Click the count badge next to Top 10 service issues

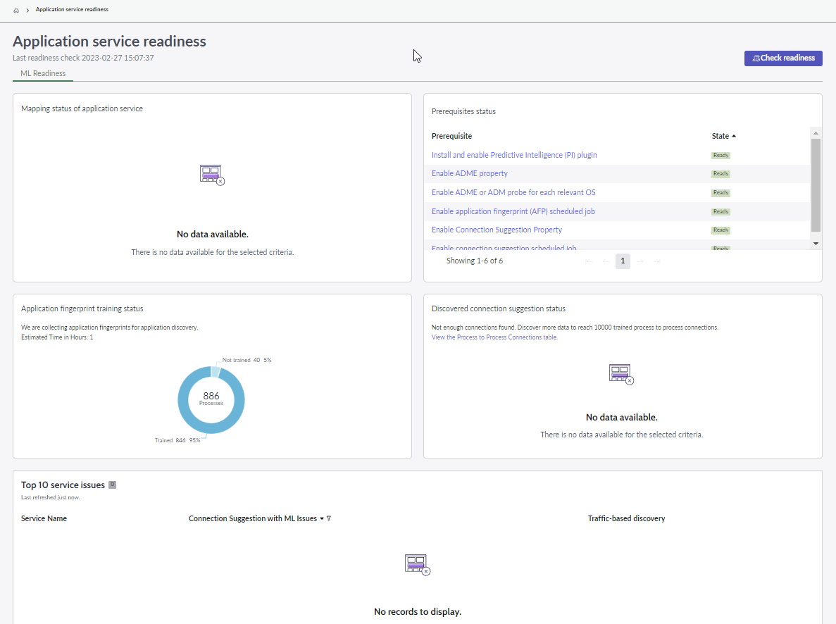[x=112, y=485]
